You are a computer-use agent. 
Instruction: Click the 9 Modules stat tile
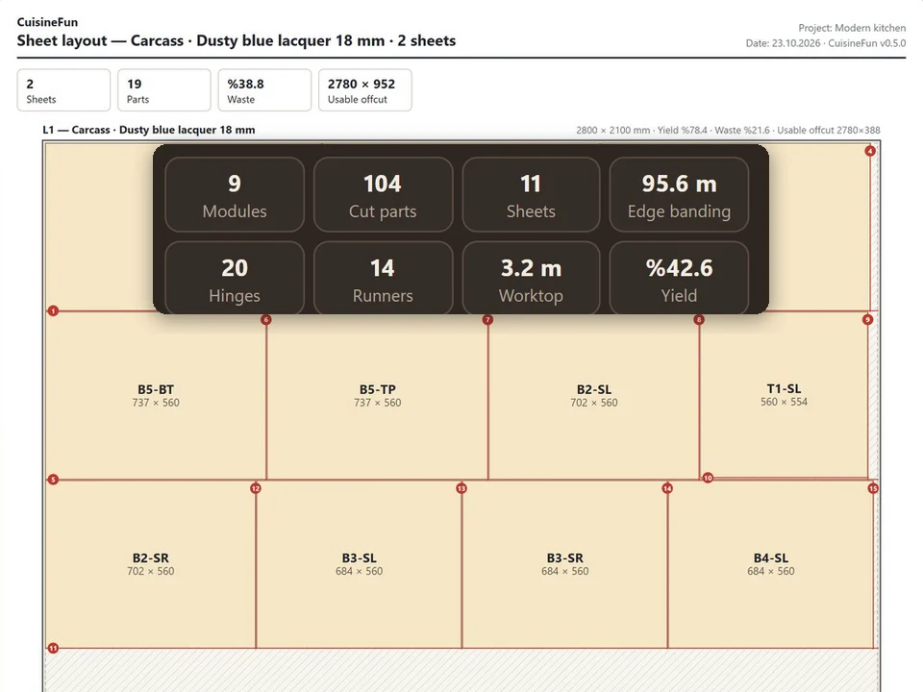tap(235, 195)
